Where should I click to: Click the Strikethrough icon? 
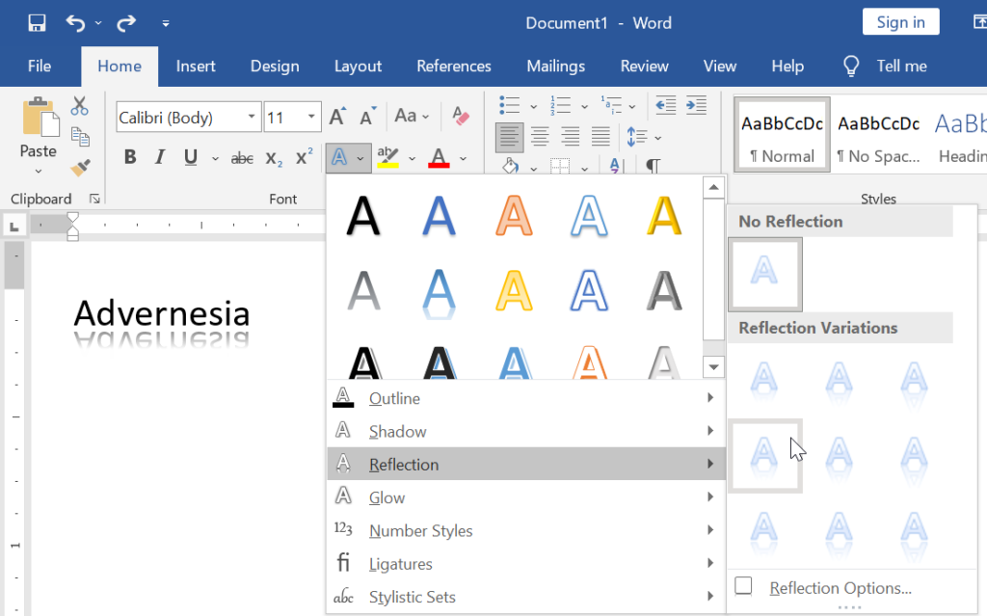241,157
